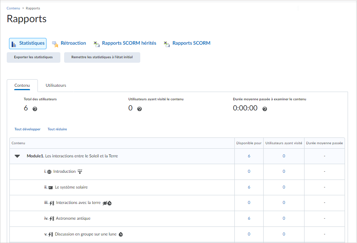Select the Contenu sub-tab
Image resolution: width=357 pixels, height=243 pixels.
(22, 86)
